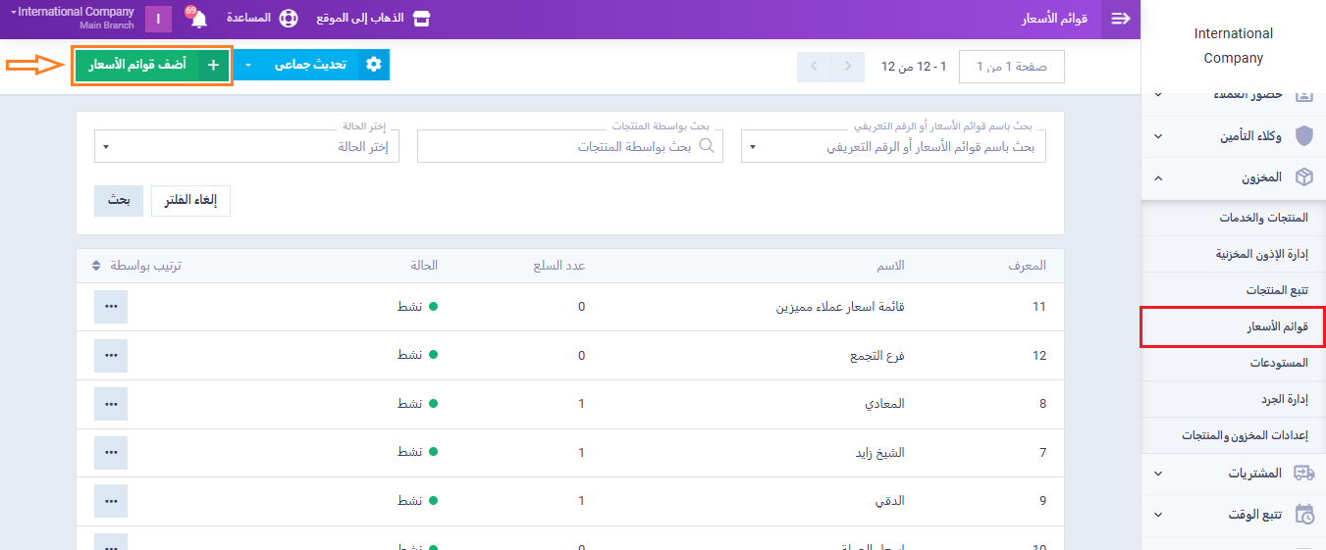Open the price list name search dropdown
Image resolution: width=1326 pixels, height=550 pixels.
point(893,147)
